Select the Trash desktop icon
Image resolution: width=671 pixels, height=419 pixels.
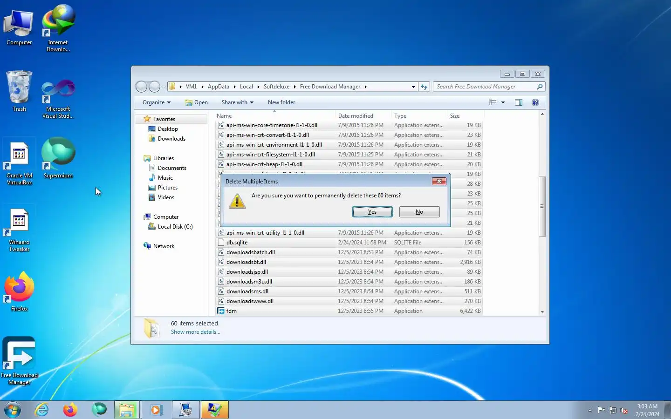point(19,92)
